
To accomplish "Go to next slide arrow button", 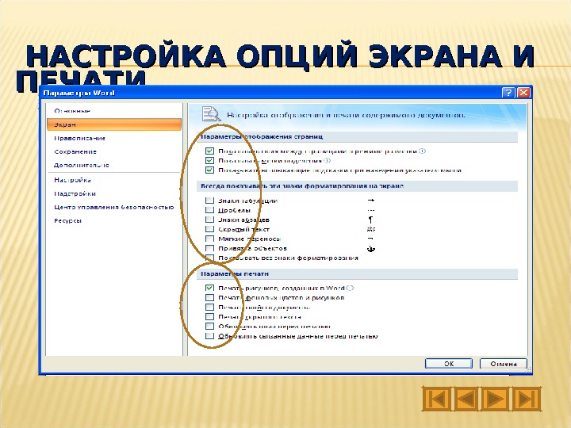I will pos(496,399).
